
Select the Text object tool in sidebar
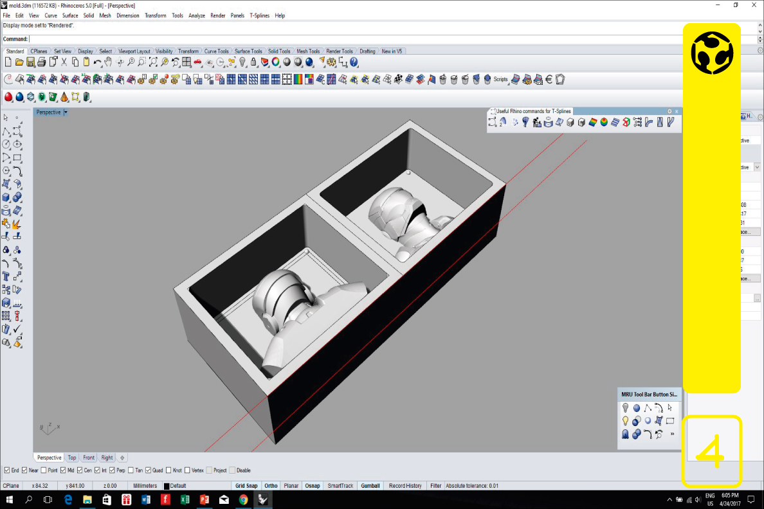[6, 276]
